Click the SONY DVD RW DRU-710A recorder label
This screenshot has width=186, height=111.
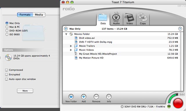click(145, 107)
